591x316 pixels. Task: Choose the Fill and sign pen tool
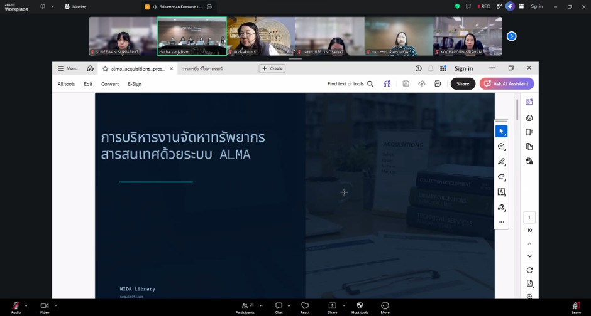(x=501, y=207)
